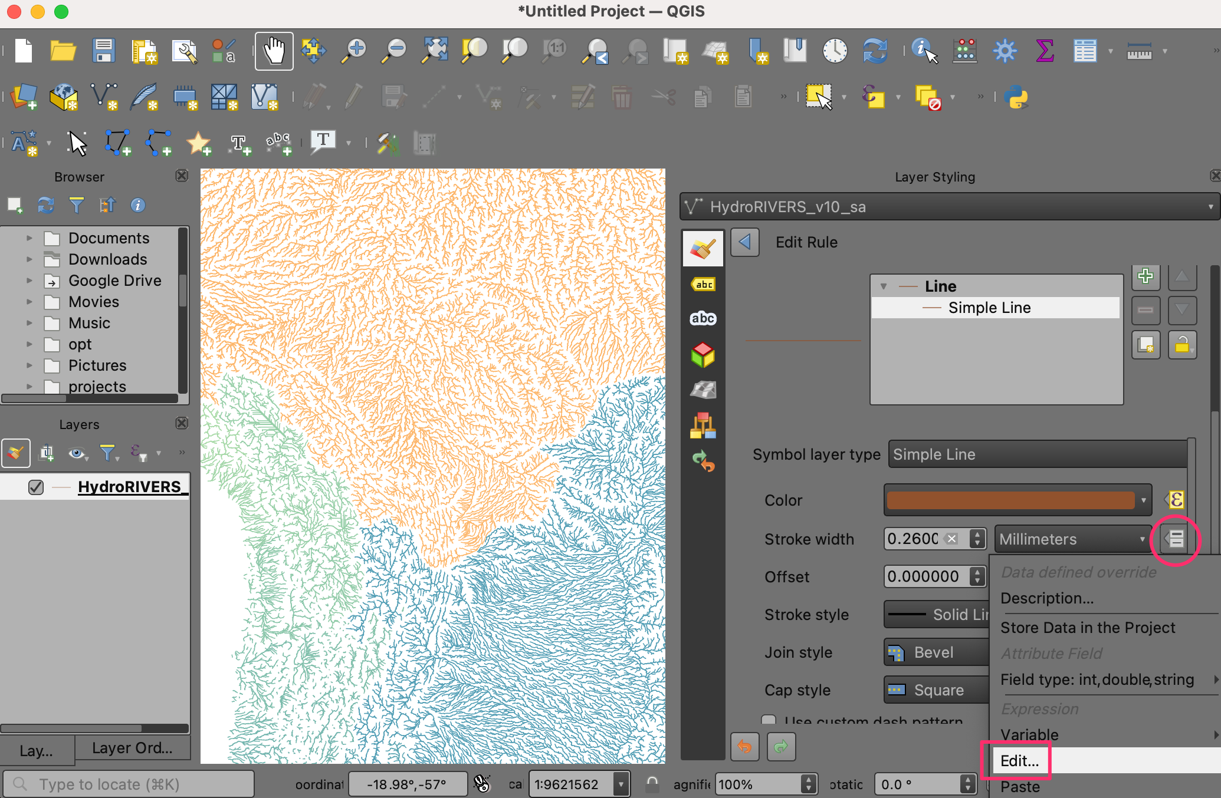Choose Edit... in the override menu
This screenshot has width=1221, height=798.
coord(1019,761)
